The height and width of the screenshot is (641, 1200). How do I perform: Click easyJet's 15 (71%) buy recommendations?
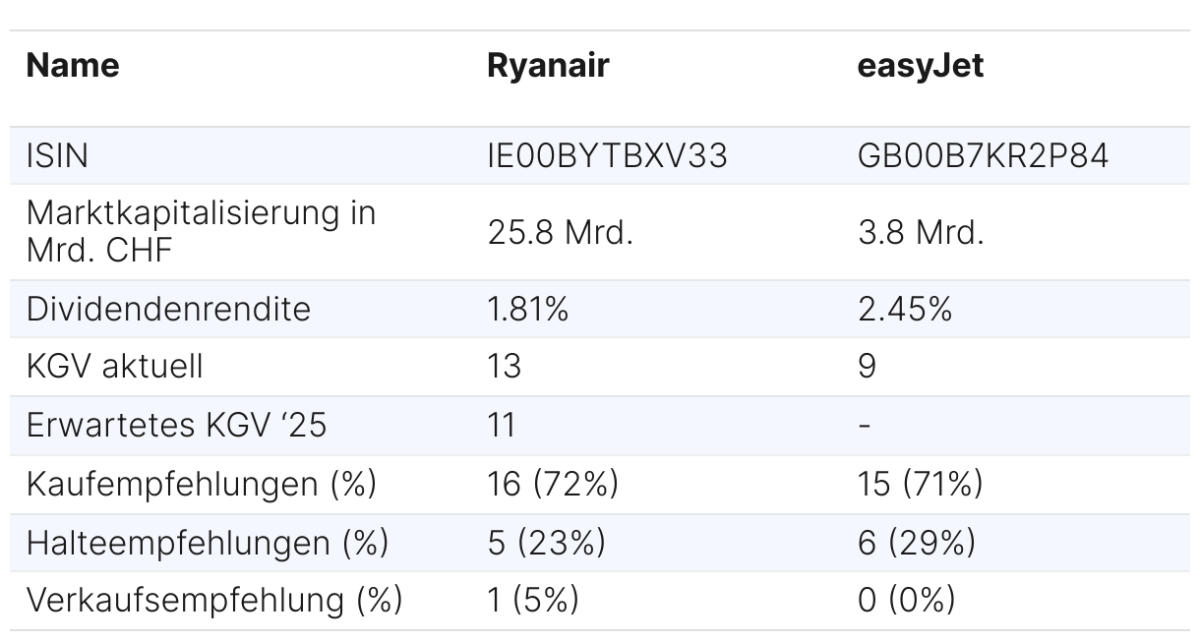coord(920,484)
